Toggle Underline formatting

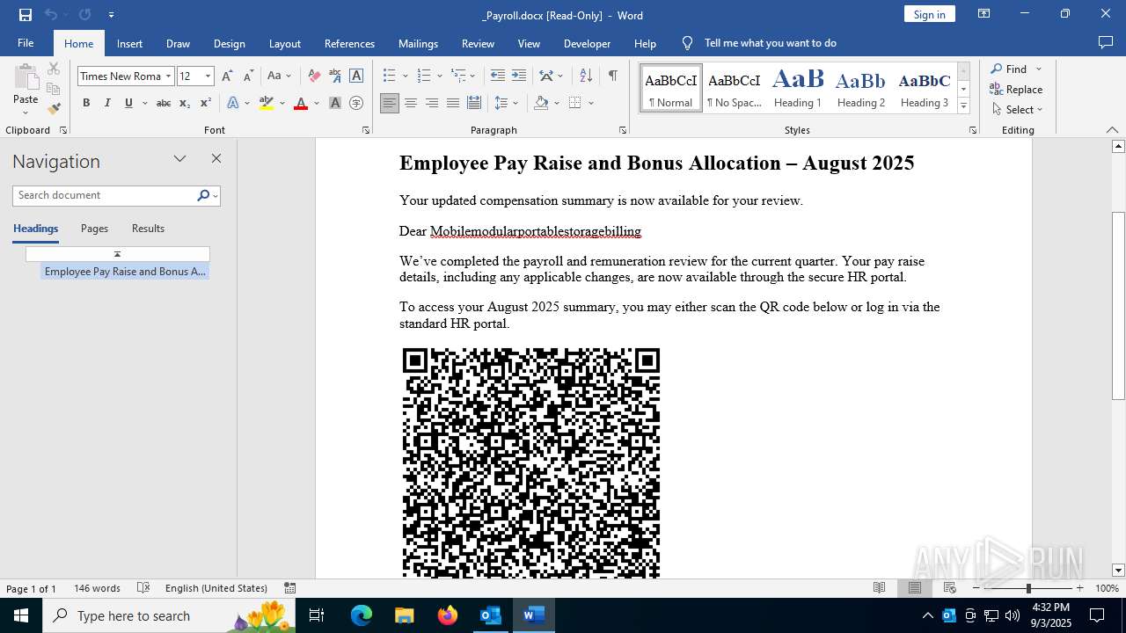coord(128,103)
